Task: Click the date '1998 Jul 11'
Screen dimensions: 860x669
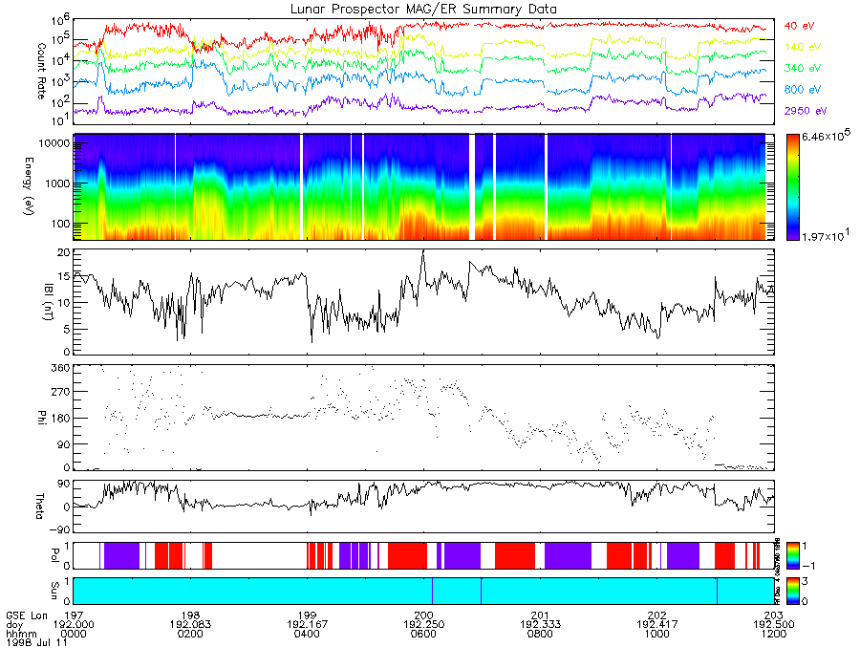Action: 36,642
